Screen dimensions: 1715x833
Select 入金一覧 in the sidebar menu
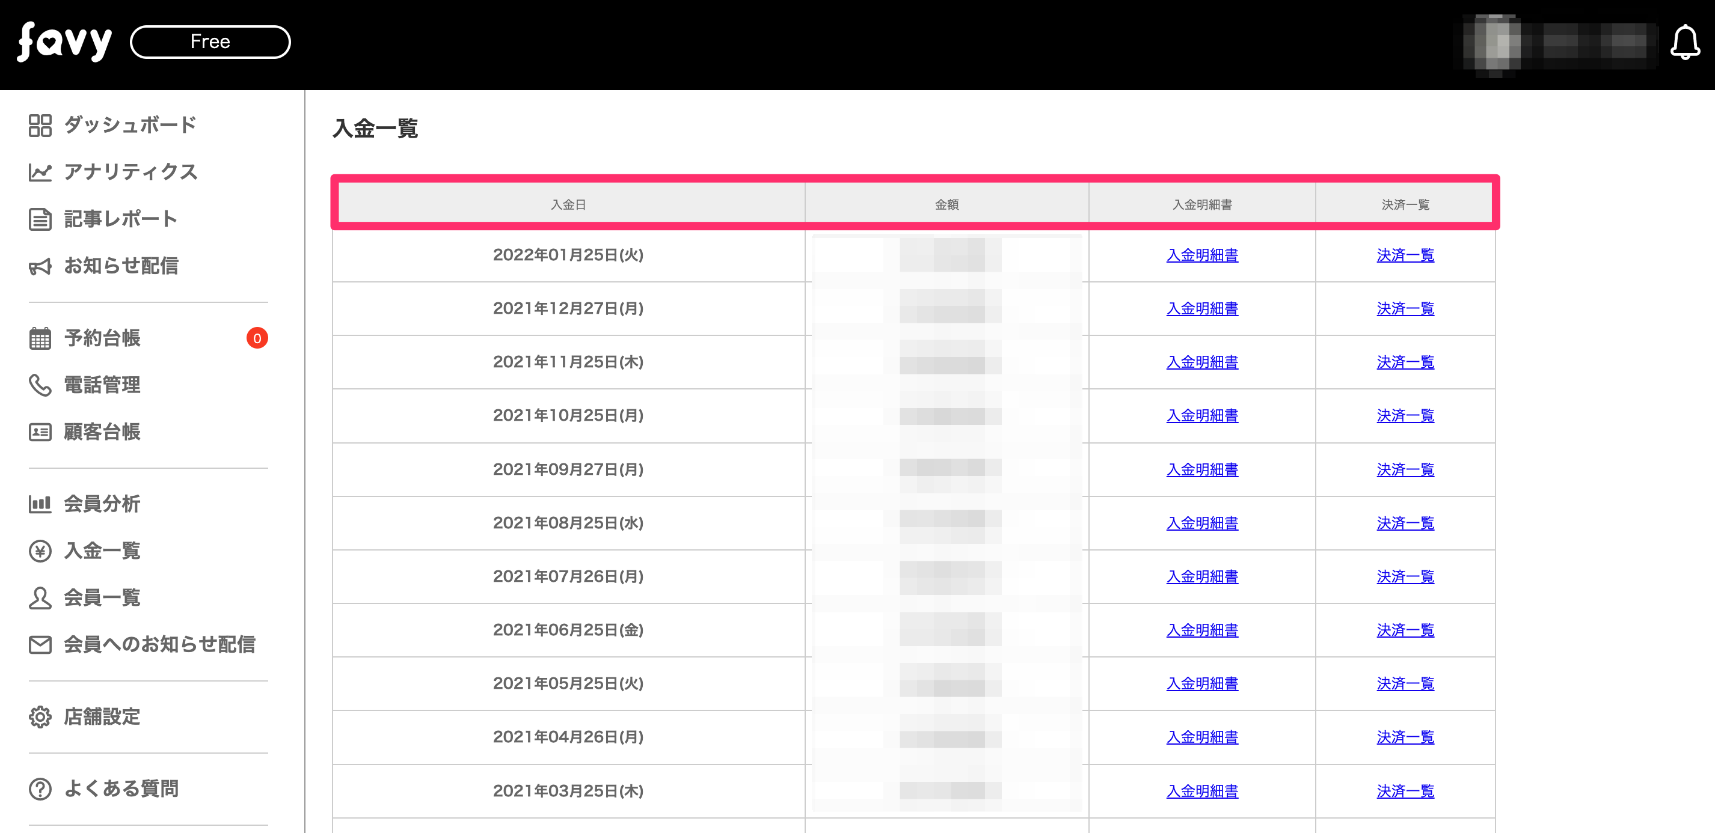[x=102, y=551]
